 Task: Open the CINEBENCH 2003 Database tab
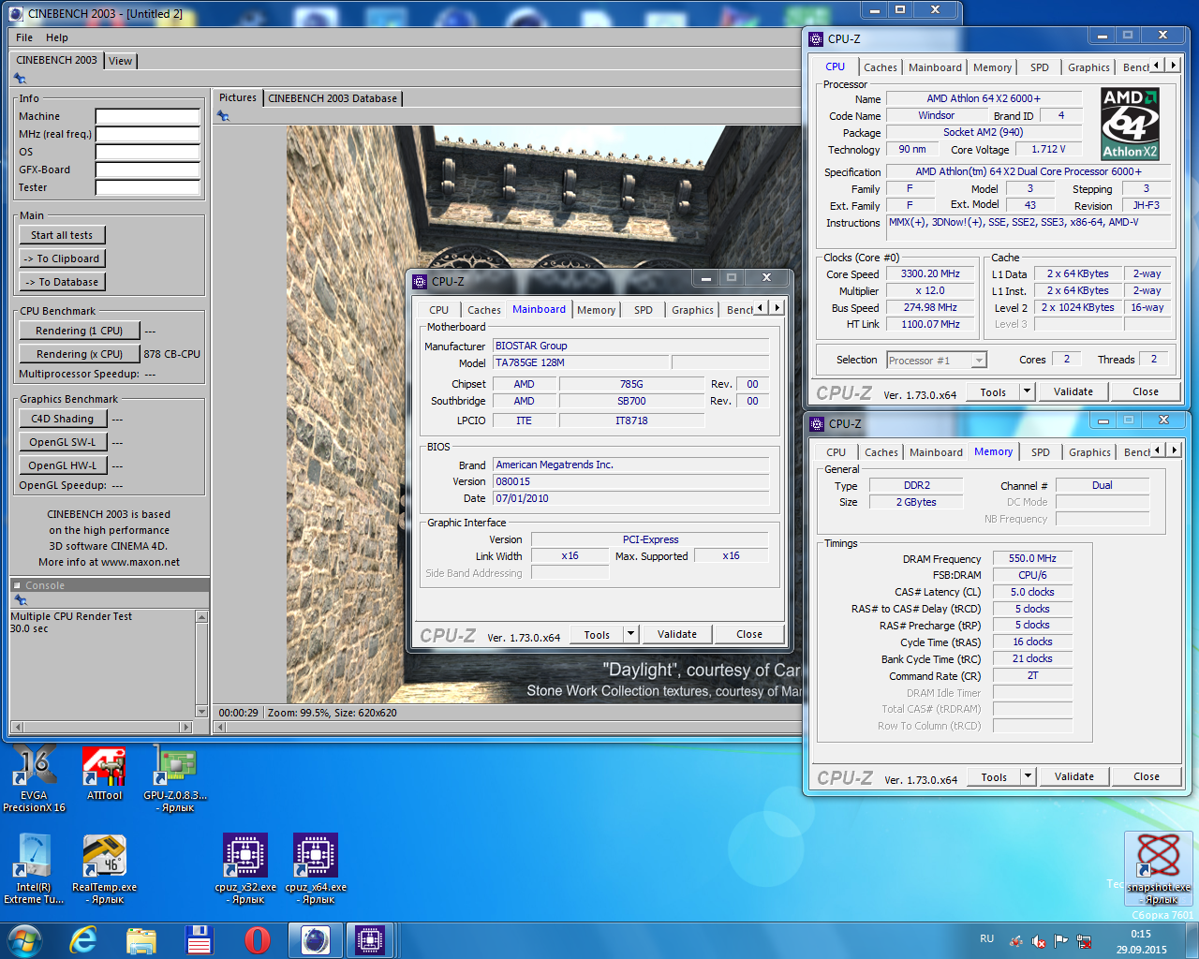[x=333, y=98]
